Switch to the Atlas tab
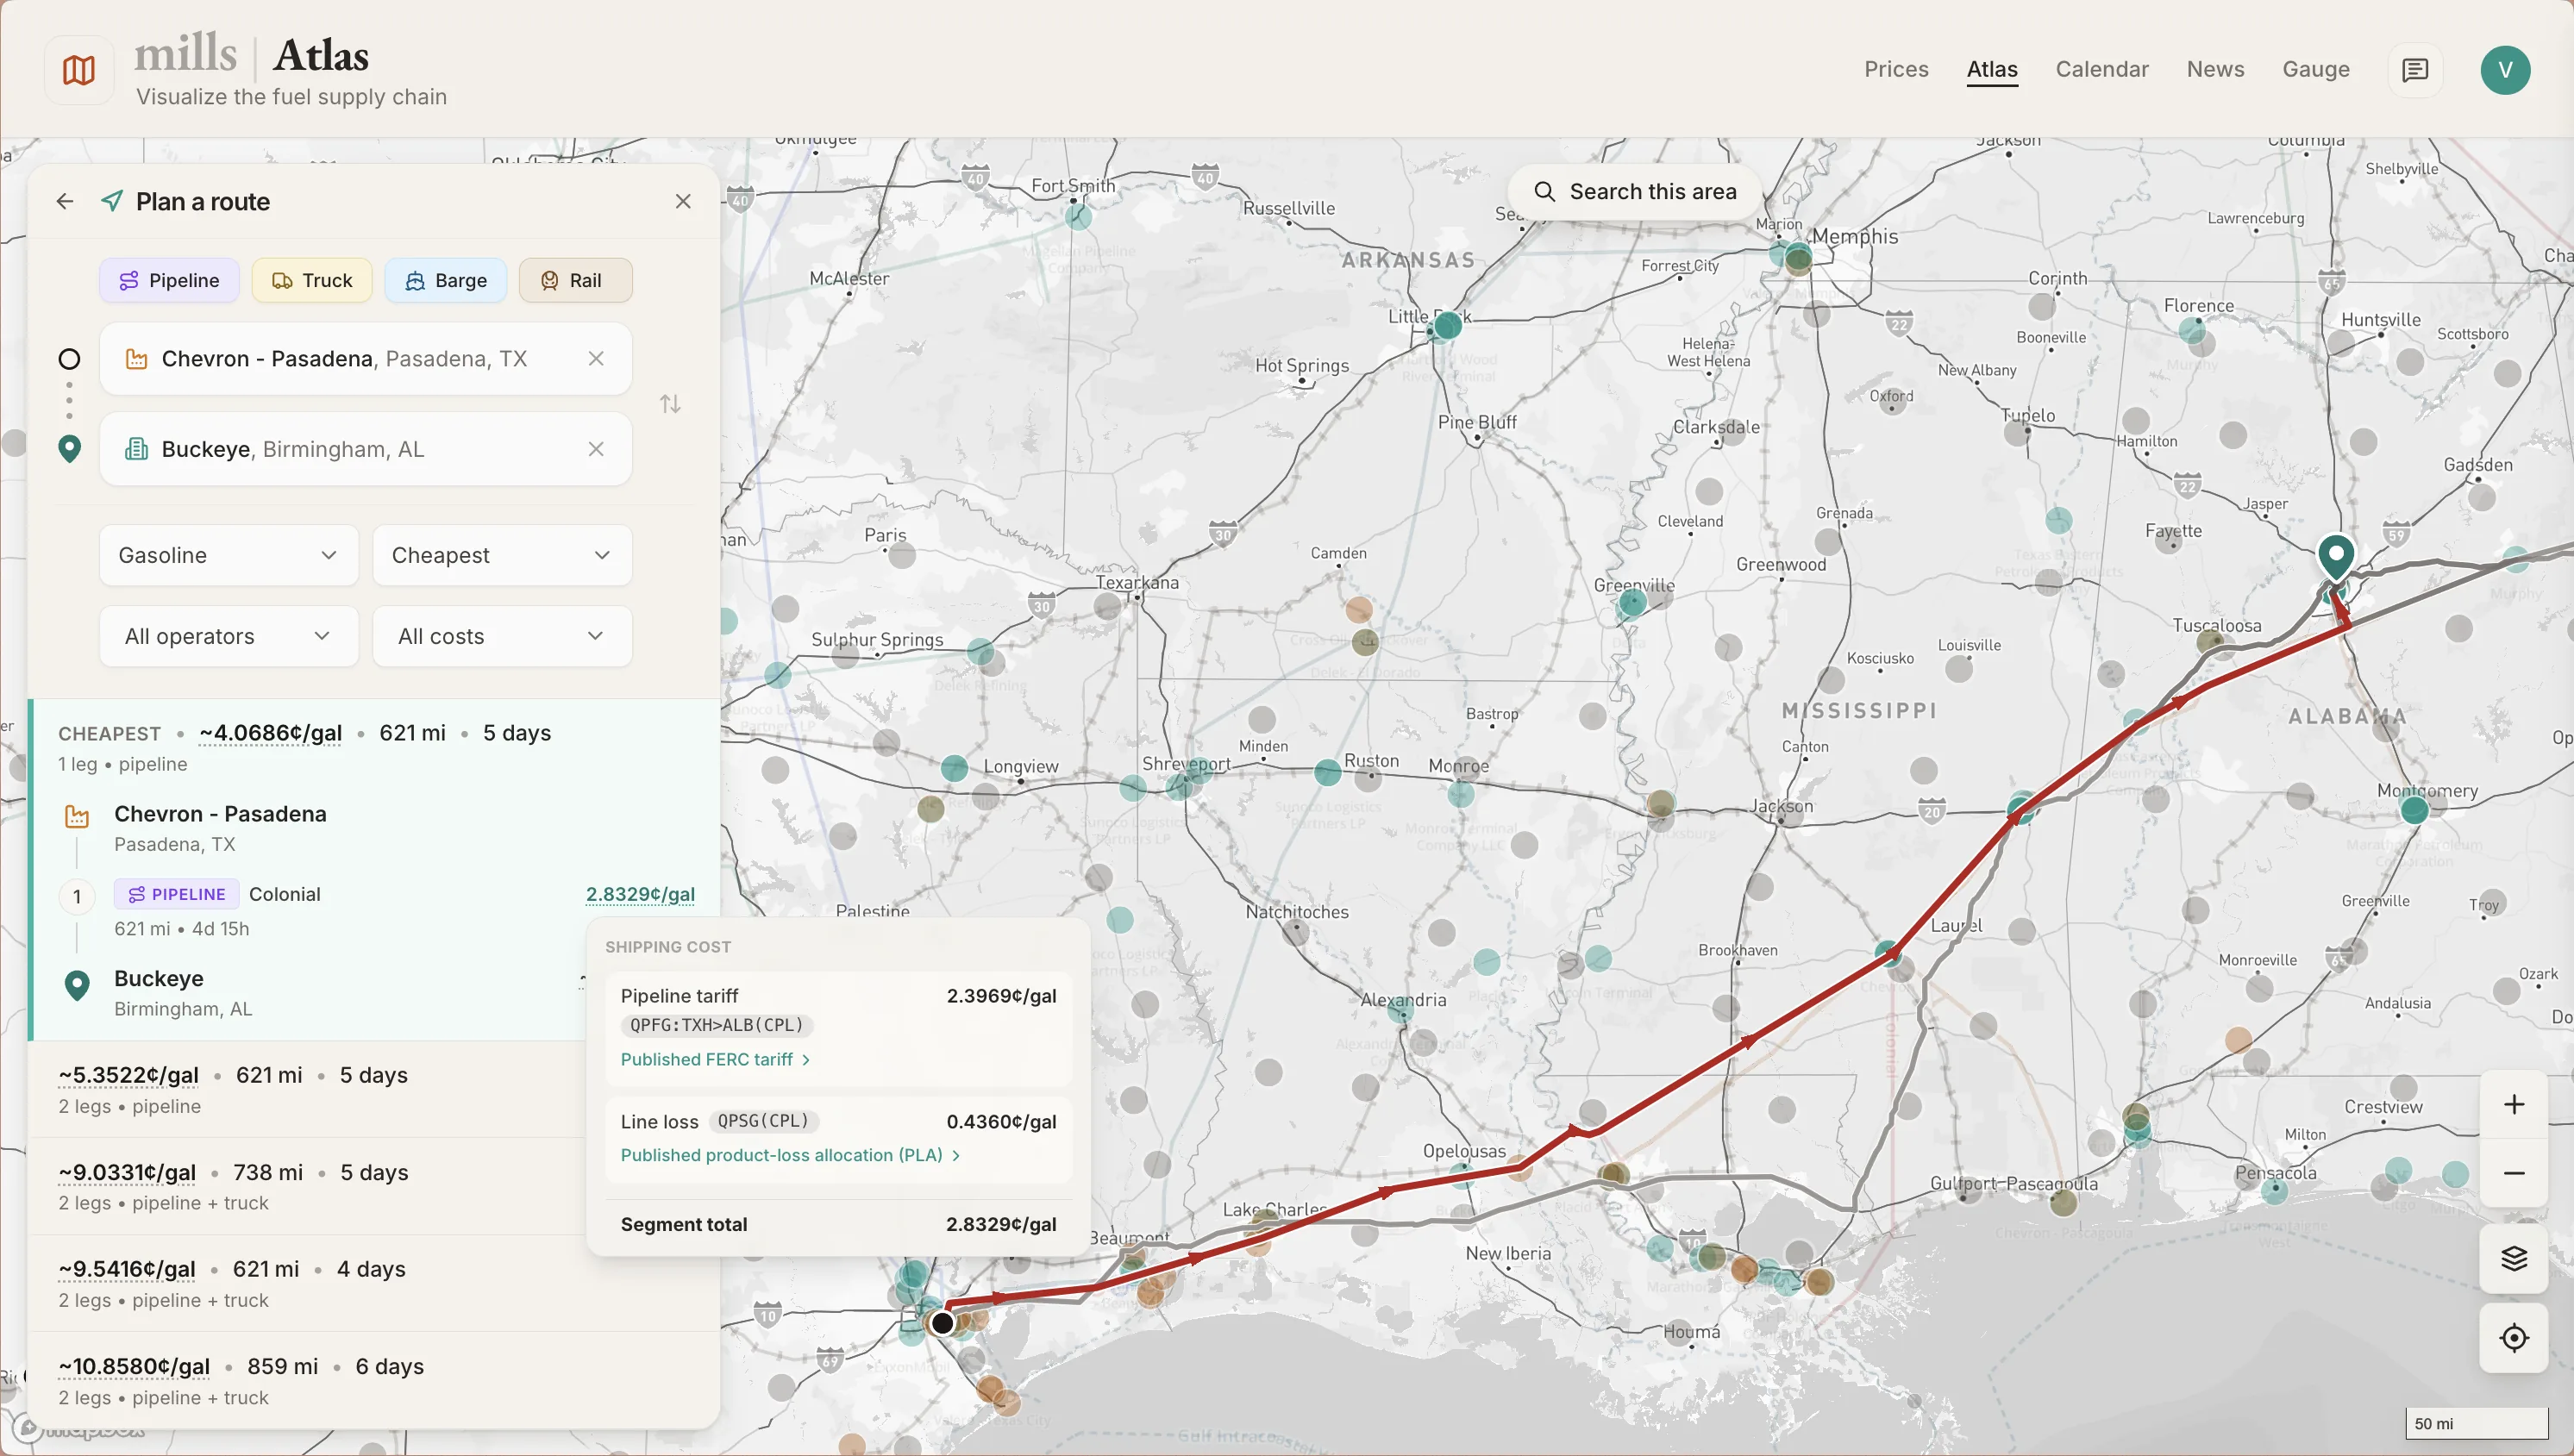The width and height of the screenshot is (2574, 1456). tap(1992, 69)
